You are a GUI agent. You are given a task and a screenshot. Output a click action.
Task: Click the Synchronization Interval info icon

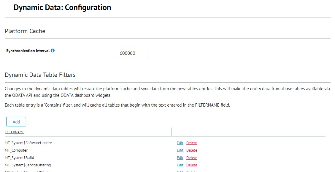[x=53, y=51]
